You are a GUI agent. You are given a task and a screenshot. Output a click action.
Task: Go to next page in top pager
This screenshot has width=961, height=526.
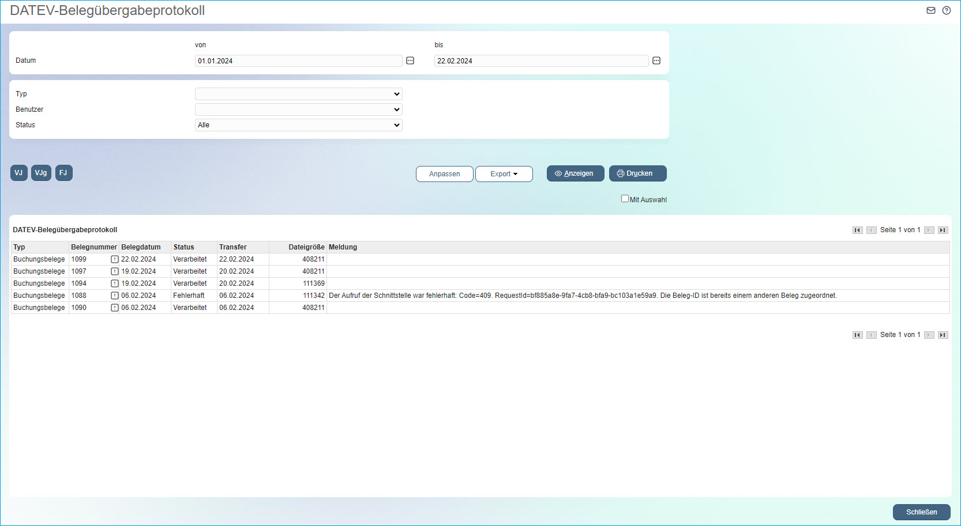point(929,230)
